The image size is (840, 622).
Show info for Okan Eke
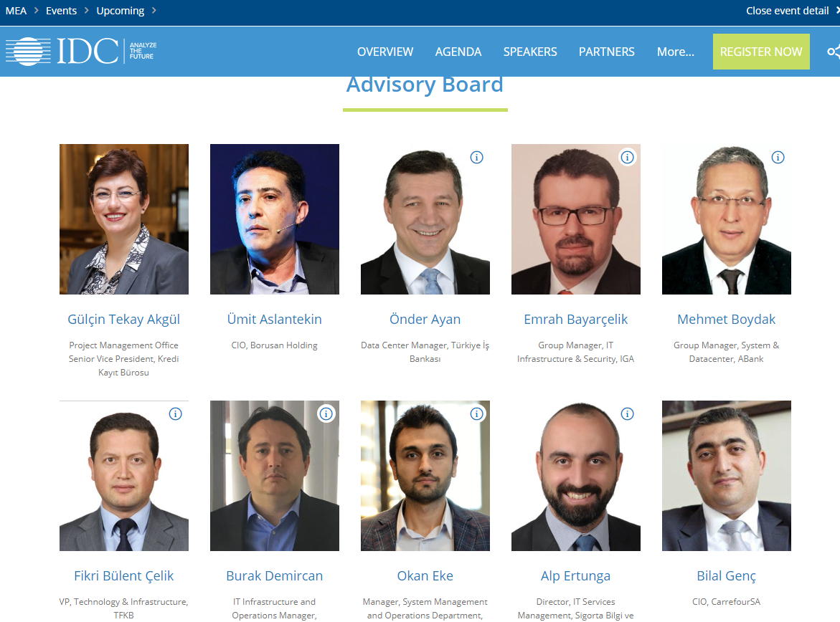coord(476,413)
